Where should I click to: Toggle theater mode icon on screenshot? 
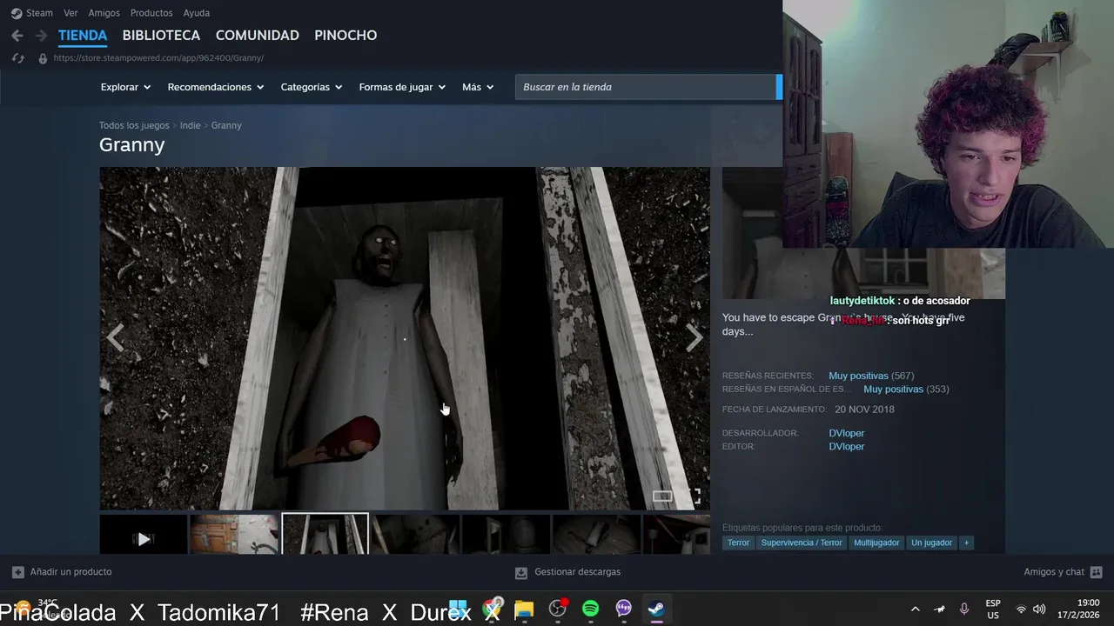click(x=662, y=496)
